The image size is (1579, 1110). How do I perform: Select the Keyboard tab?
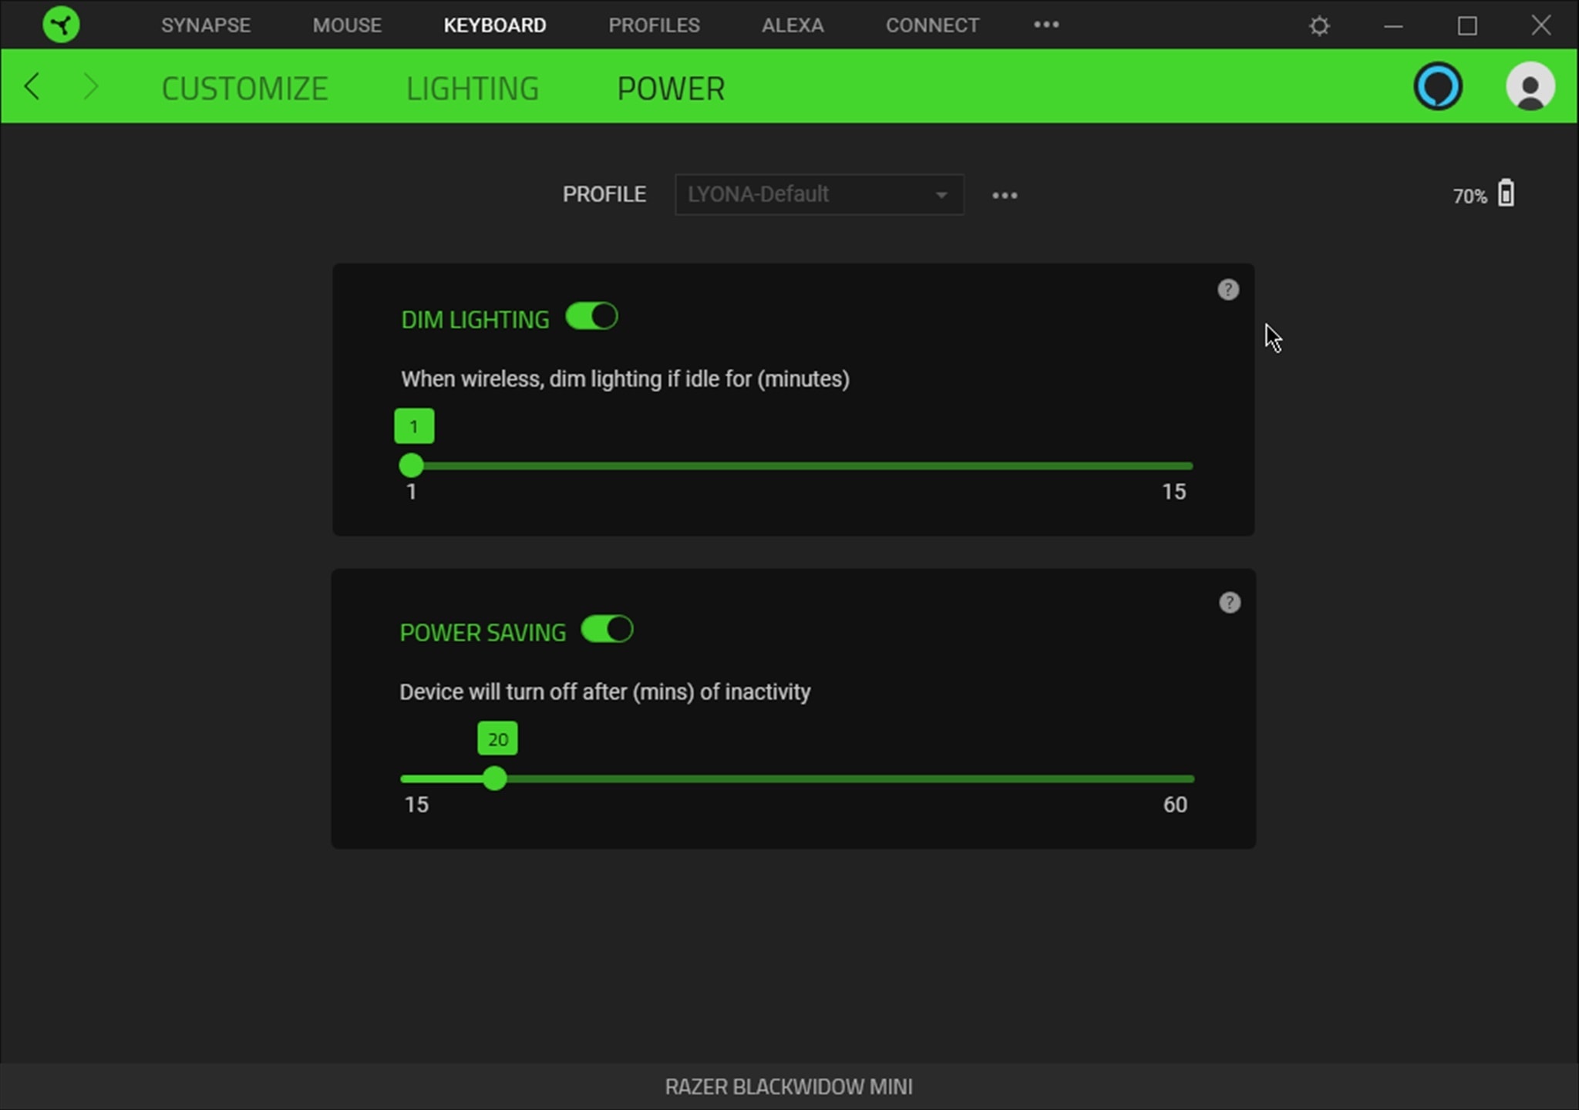tap(495, 25)
